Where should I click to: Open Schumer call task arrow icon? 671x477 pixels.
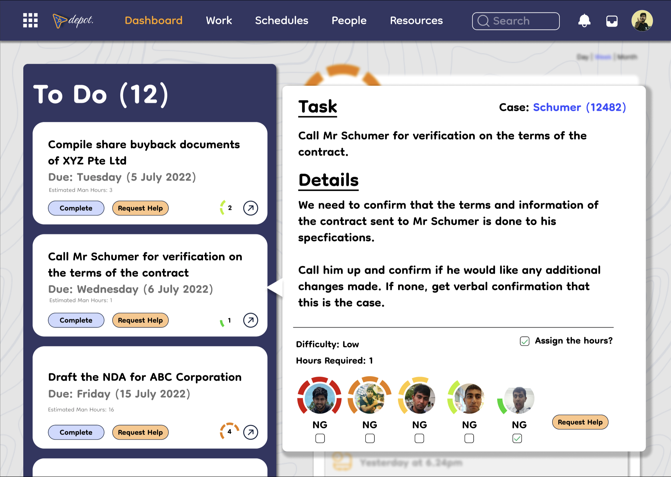click(x=250, y=320)
